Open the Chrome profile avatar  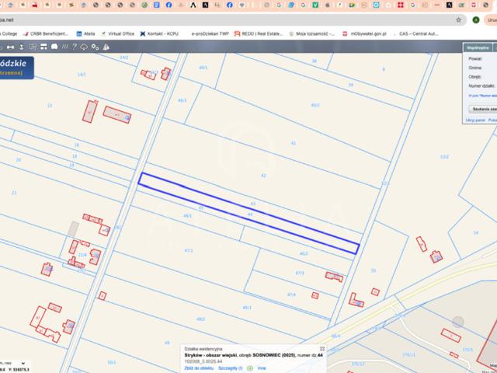(x=475, y=19)
